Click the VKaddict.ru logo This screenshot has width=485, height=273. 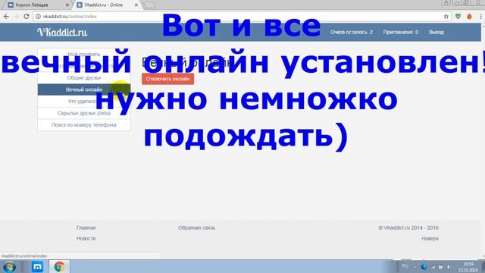pyautogui.click(x=62, y=32)
